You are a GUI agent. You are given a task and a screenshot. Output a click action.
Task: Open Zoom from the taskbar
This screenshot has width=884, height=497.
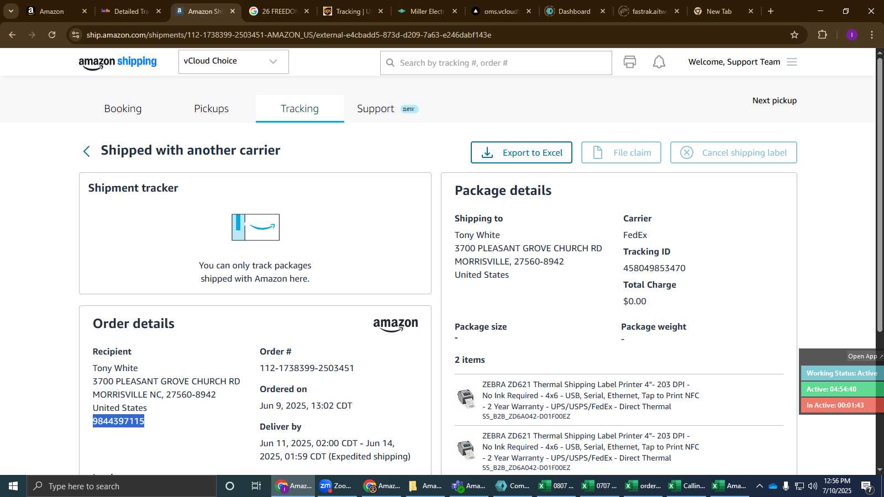[x=336, y=486]
